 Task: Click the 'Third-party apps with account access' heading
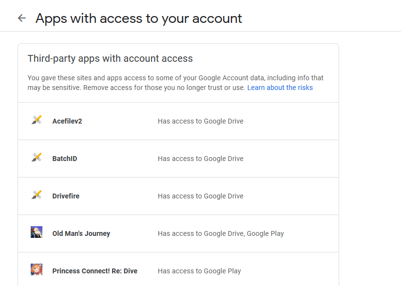coord(110,58)
